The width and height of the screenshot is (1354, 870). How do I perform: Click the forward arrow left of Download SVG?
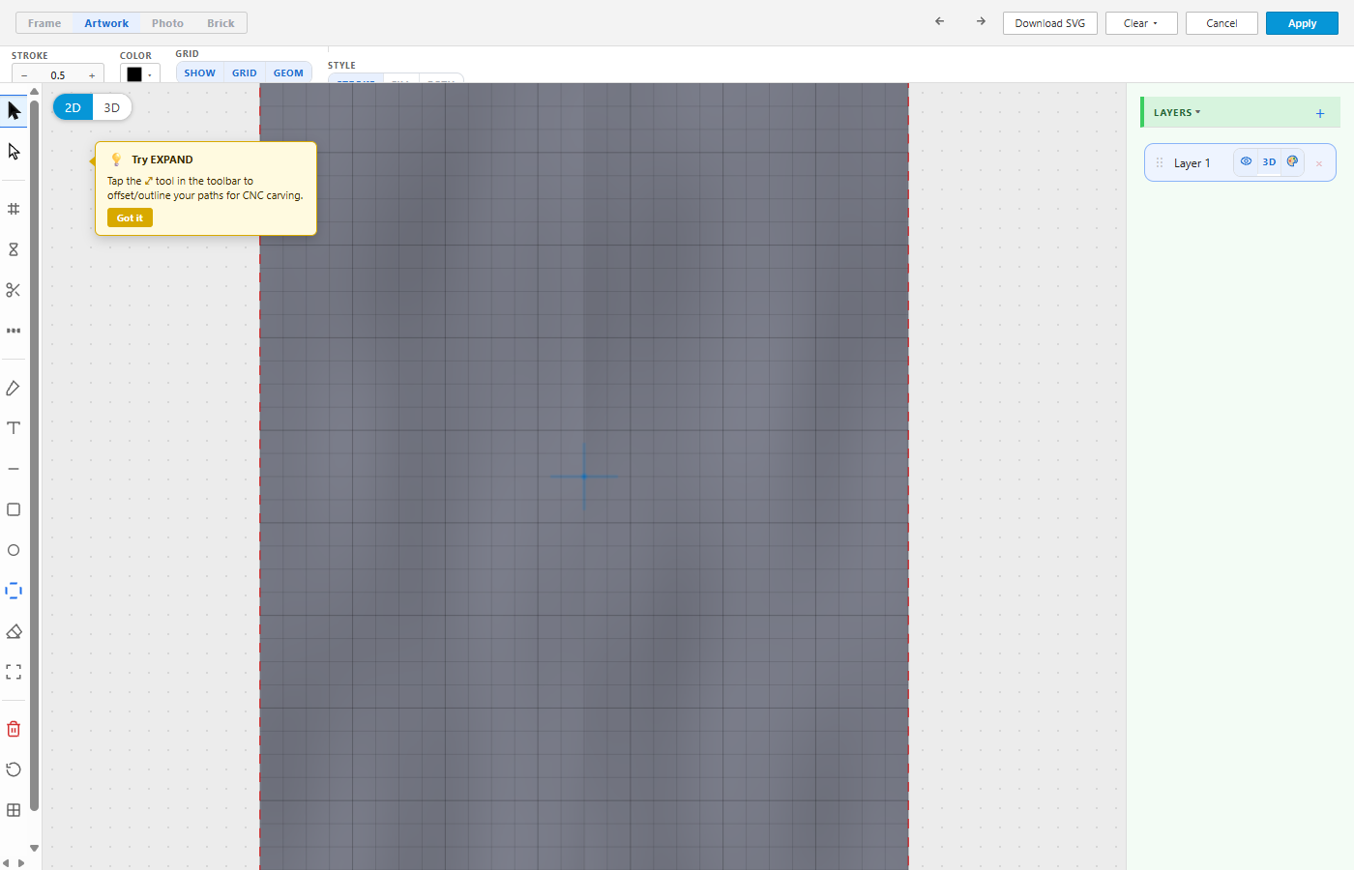point(981,21)
